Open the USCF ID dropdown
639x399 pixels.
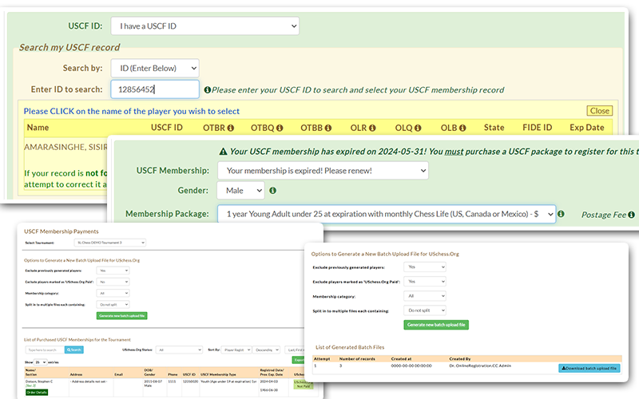point(205,26)
